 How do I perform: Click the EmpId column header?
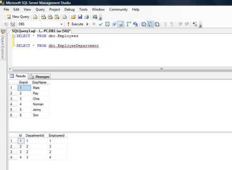pyautogui.click(x=23, y=82)
